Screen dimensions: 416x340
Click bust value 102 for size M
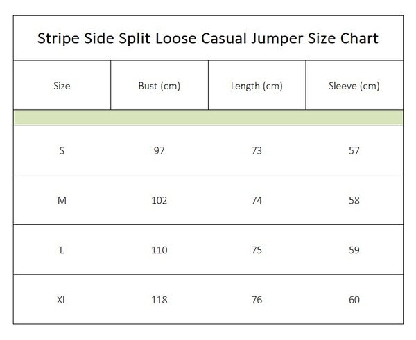pyautogui.click(x=159, y=200)
